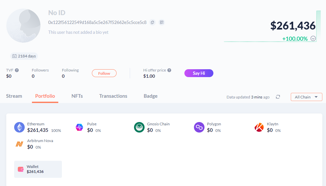This screenshot has width=326, height=186.
Task: Open the NFTs tab
Action: click(x=77, y=96)
